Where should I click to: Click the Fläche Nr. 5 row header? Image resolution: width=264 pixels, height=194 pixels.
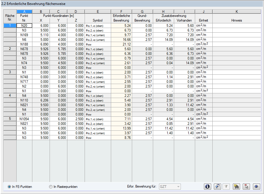10,119
